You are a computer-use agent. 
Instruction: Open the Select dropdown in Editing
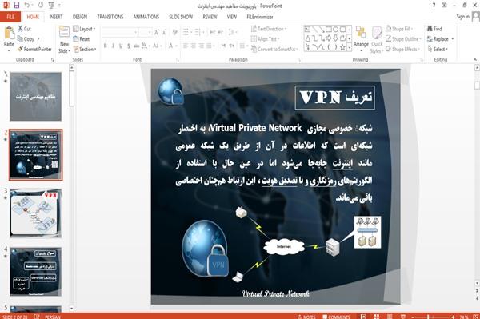pyautogui.click(x=438, y=49)
